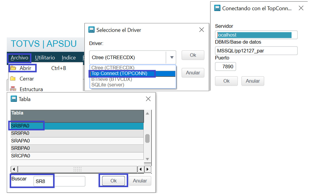
Task: Click the table list scroll-down arrow
Action: 147,159
